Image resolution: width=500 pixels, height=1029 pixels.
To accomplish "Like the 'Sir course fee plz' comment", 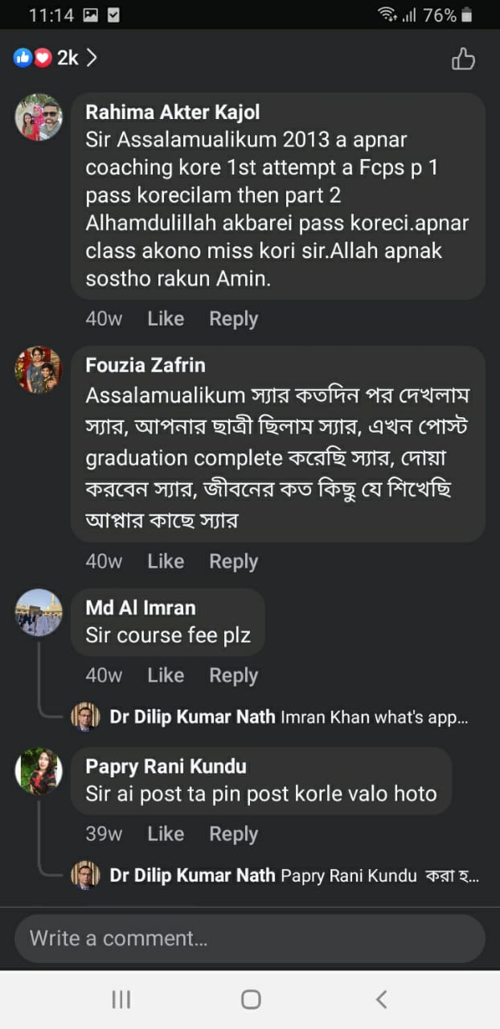I will point(166,675).
